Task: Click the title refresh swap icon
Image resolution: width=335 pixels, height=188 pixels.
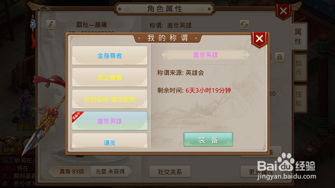Action: coord(244,25)
